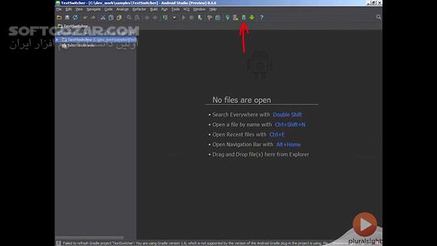Viewport: 437px width, 246px height.
Task: Click the Cut scissors icon
Action: coord(103,17)
